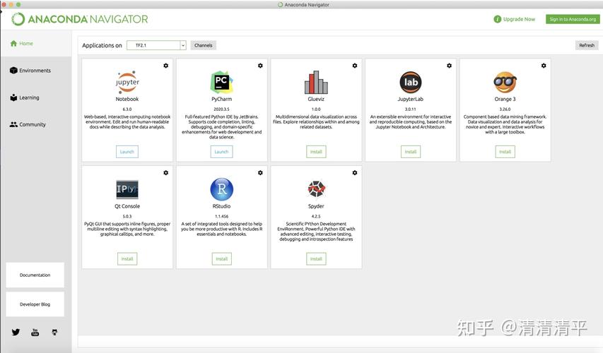The width and height of the screenshot is (603, 353).
Task: Open Orange 3 card settings gear
Action: 544,66
